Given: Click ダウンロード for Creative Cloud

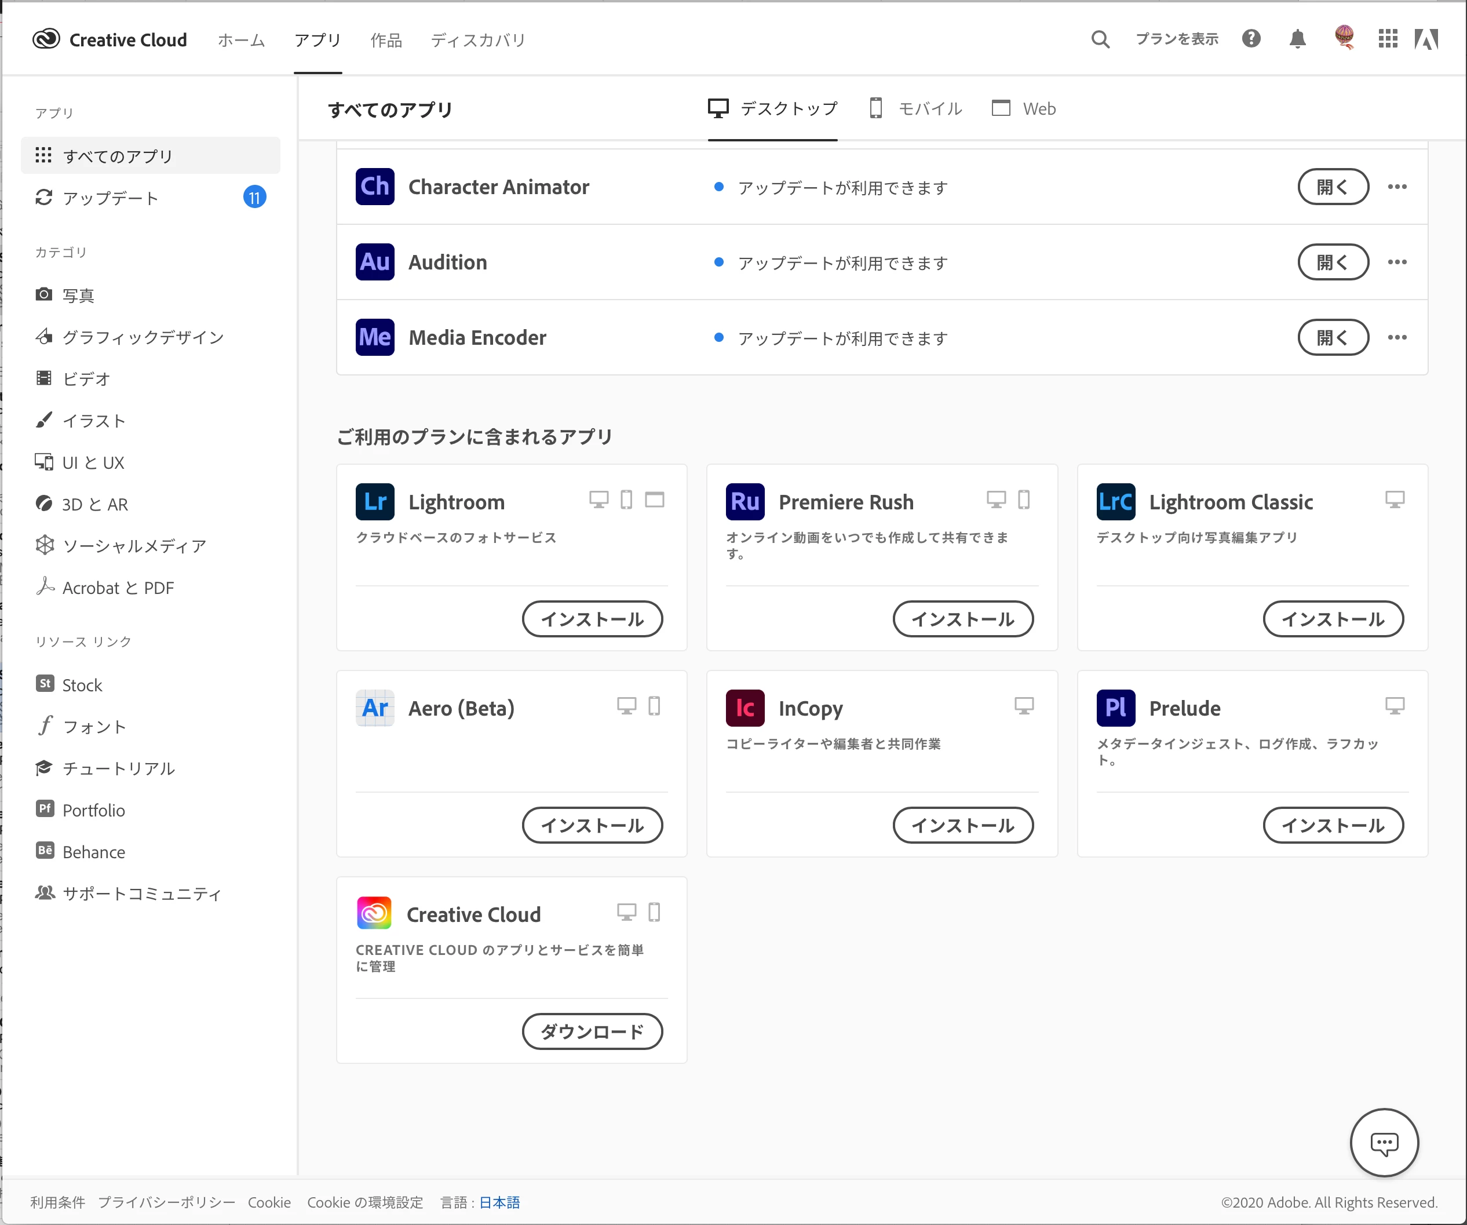Looking at the screenshot, I should pos(592,1031).
